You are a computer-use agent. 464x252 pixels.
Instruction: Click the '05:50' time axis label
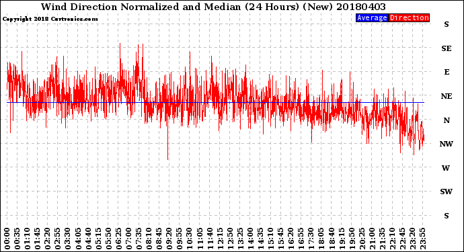pos(108,239)
